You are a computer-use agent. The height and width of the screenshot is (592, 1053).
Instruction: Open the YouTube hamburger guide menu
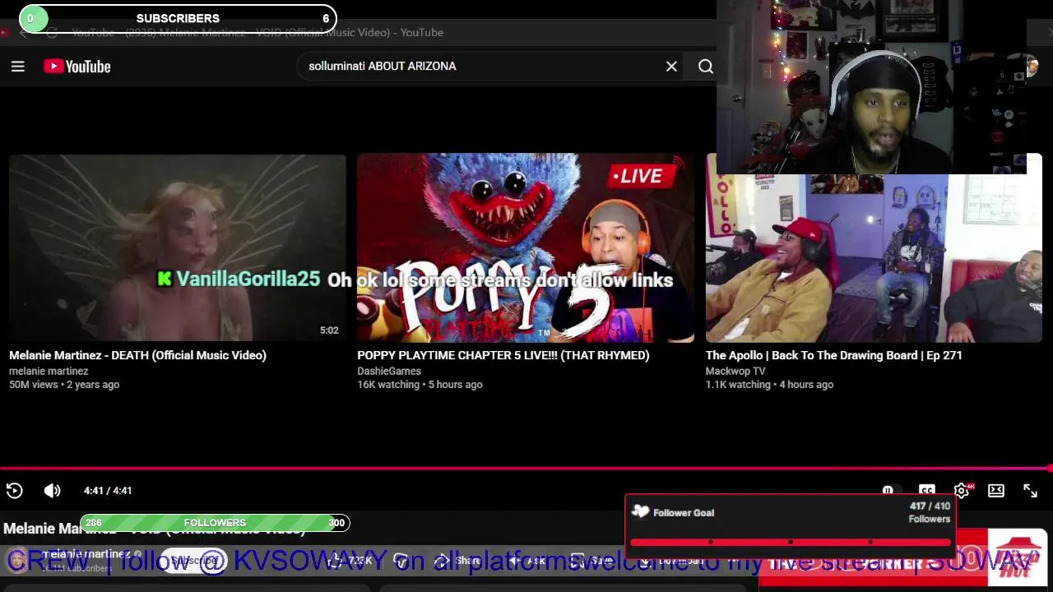pos(18,67)
